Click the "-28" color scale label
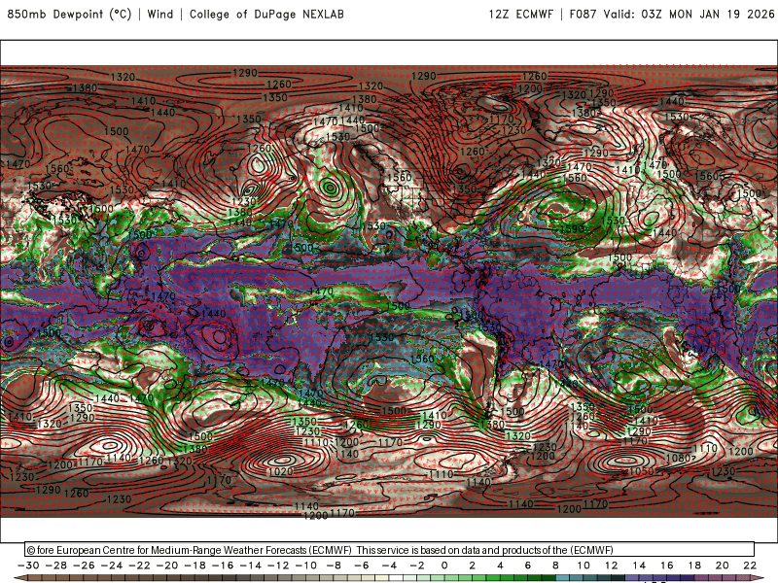Viewport: 778px width, 583px height. [56, 566]
